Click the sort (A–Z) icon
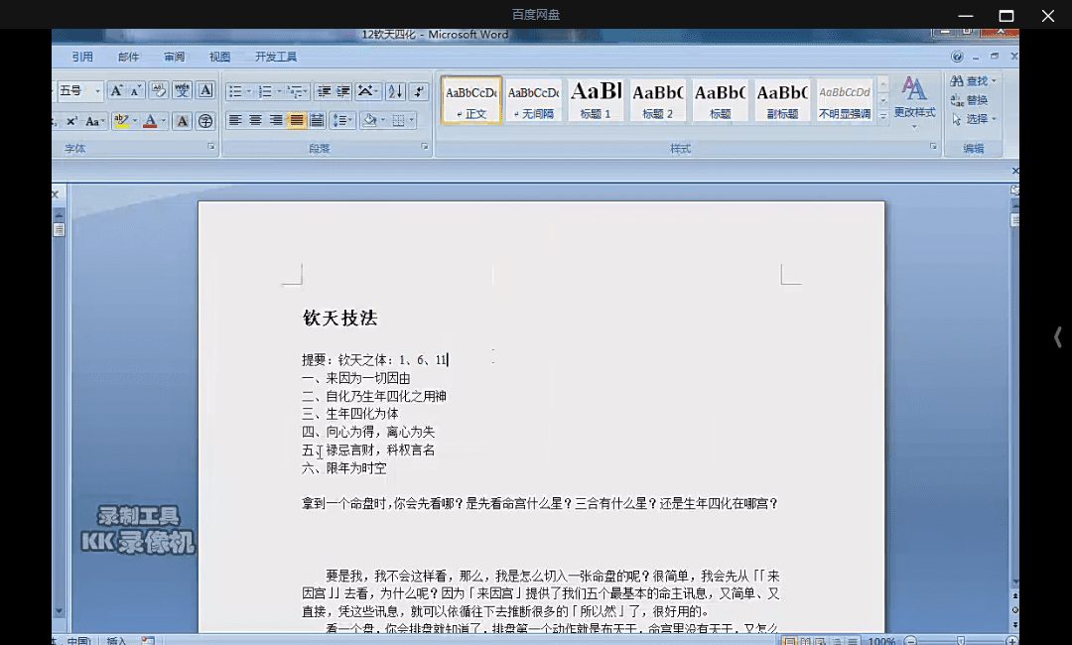Viewport: 1072px width, 645px height. click(395, 91)
